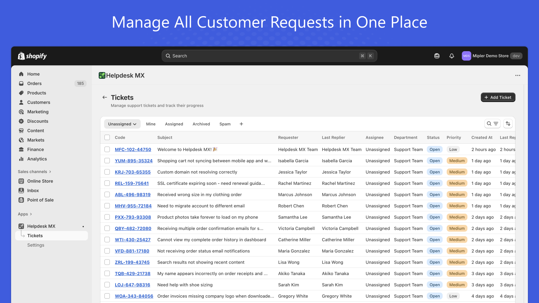Check the box for ticket MFC-102-44750
This screenshot has height=303, width=539.
pyautogui.click(x=107, y=149)
